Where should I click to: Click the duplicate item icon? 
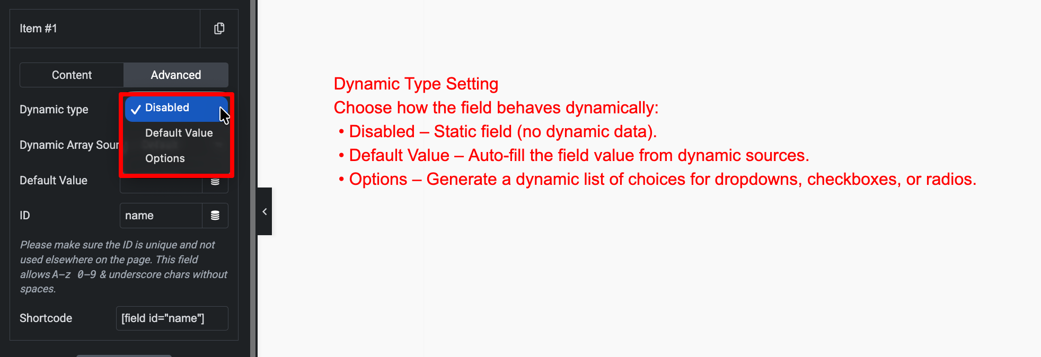pyautogui.click(x=219, y=29)
